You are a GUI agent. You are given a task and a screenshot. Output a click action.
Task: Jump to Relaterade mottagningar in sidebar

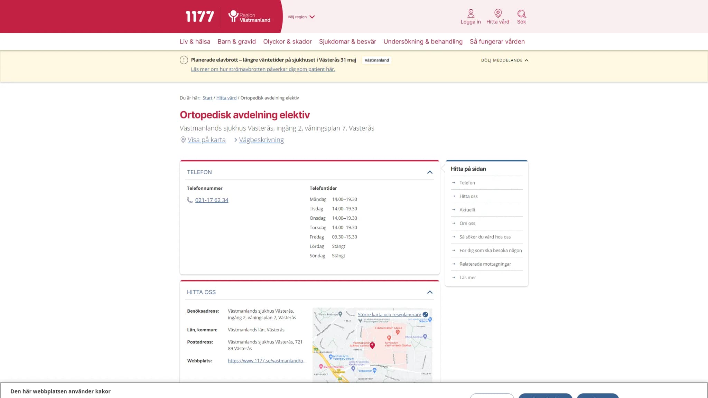point(485,264)
